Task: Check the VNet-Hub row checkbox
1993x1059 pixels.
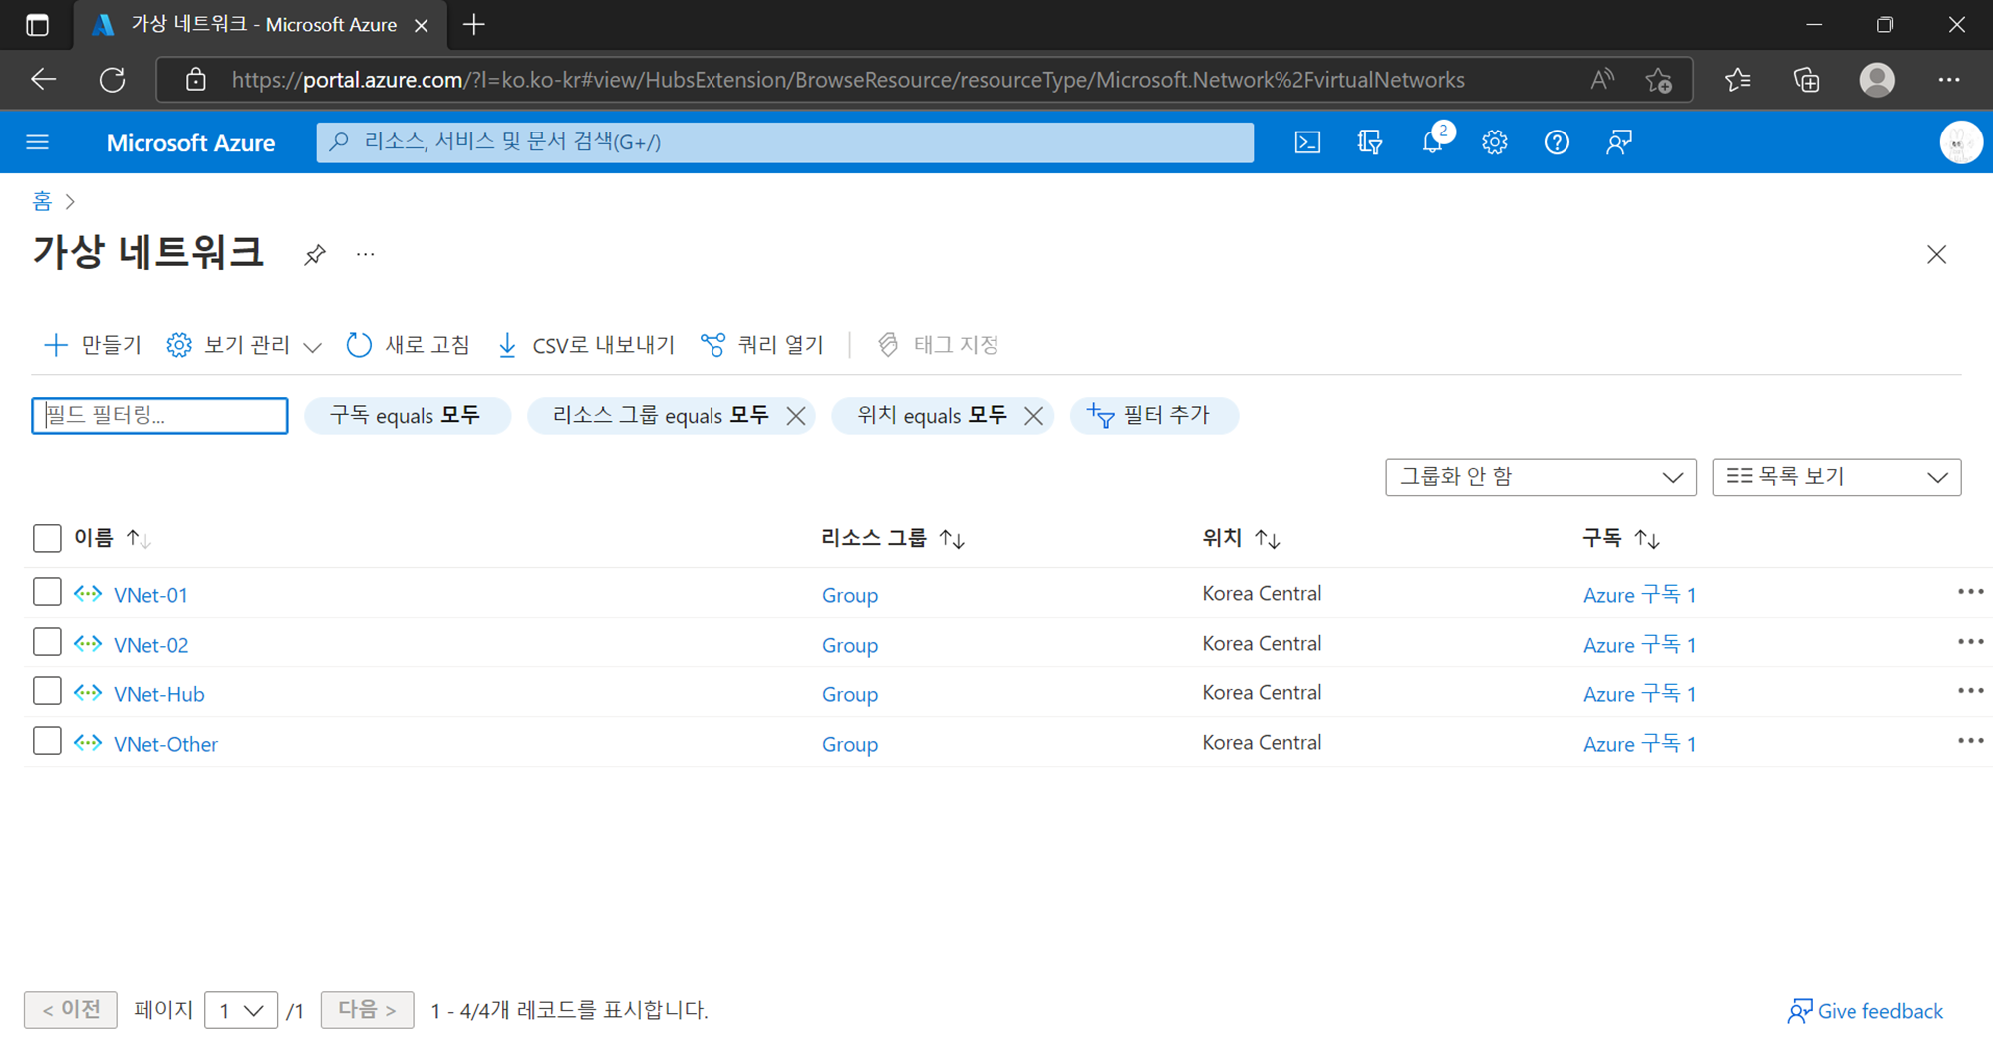Action: [47, 691]
